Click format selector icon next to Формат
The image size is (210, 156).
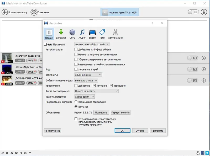105,12
